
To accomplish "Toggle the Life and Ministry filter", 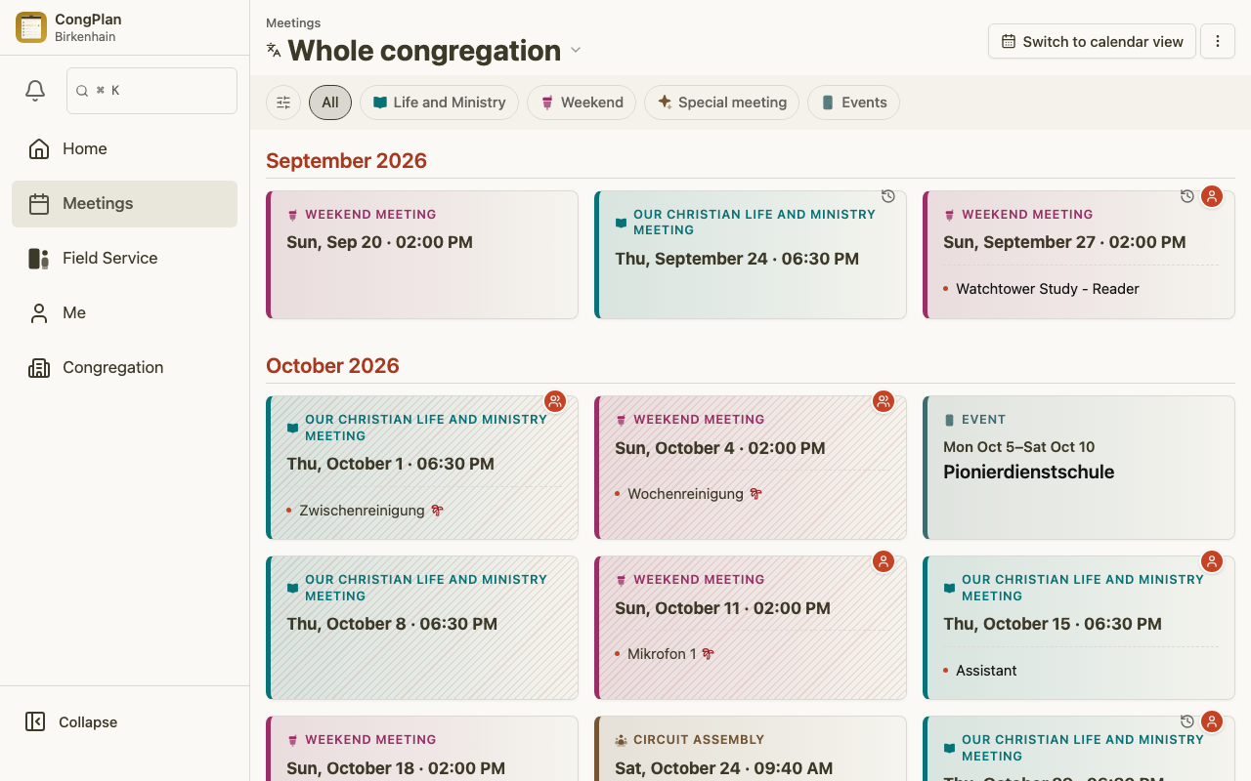I will click(x=439, y=103).
